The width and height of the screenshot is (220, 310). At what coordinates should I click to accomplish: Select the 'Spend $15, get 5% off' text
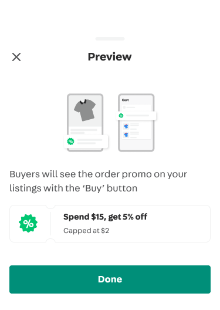click(x=105, y=217)
